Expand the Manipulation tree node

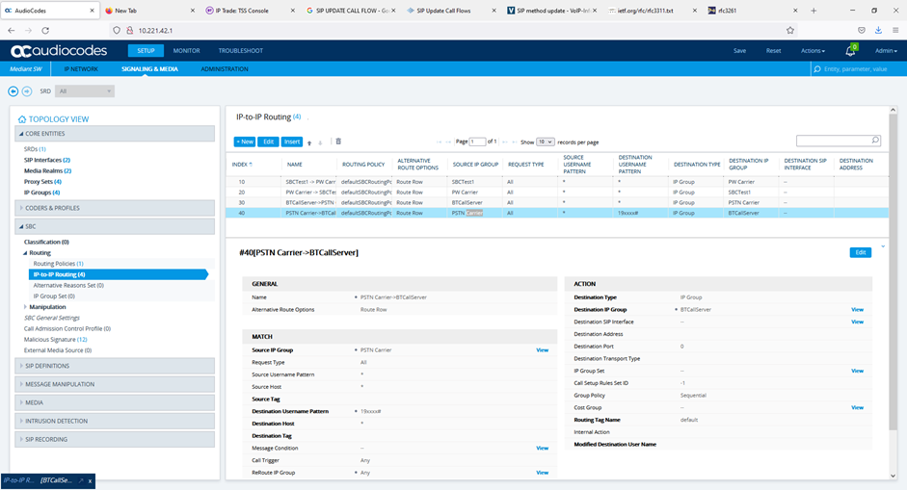(25, 307)
